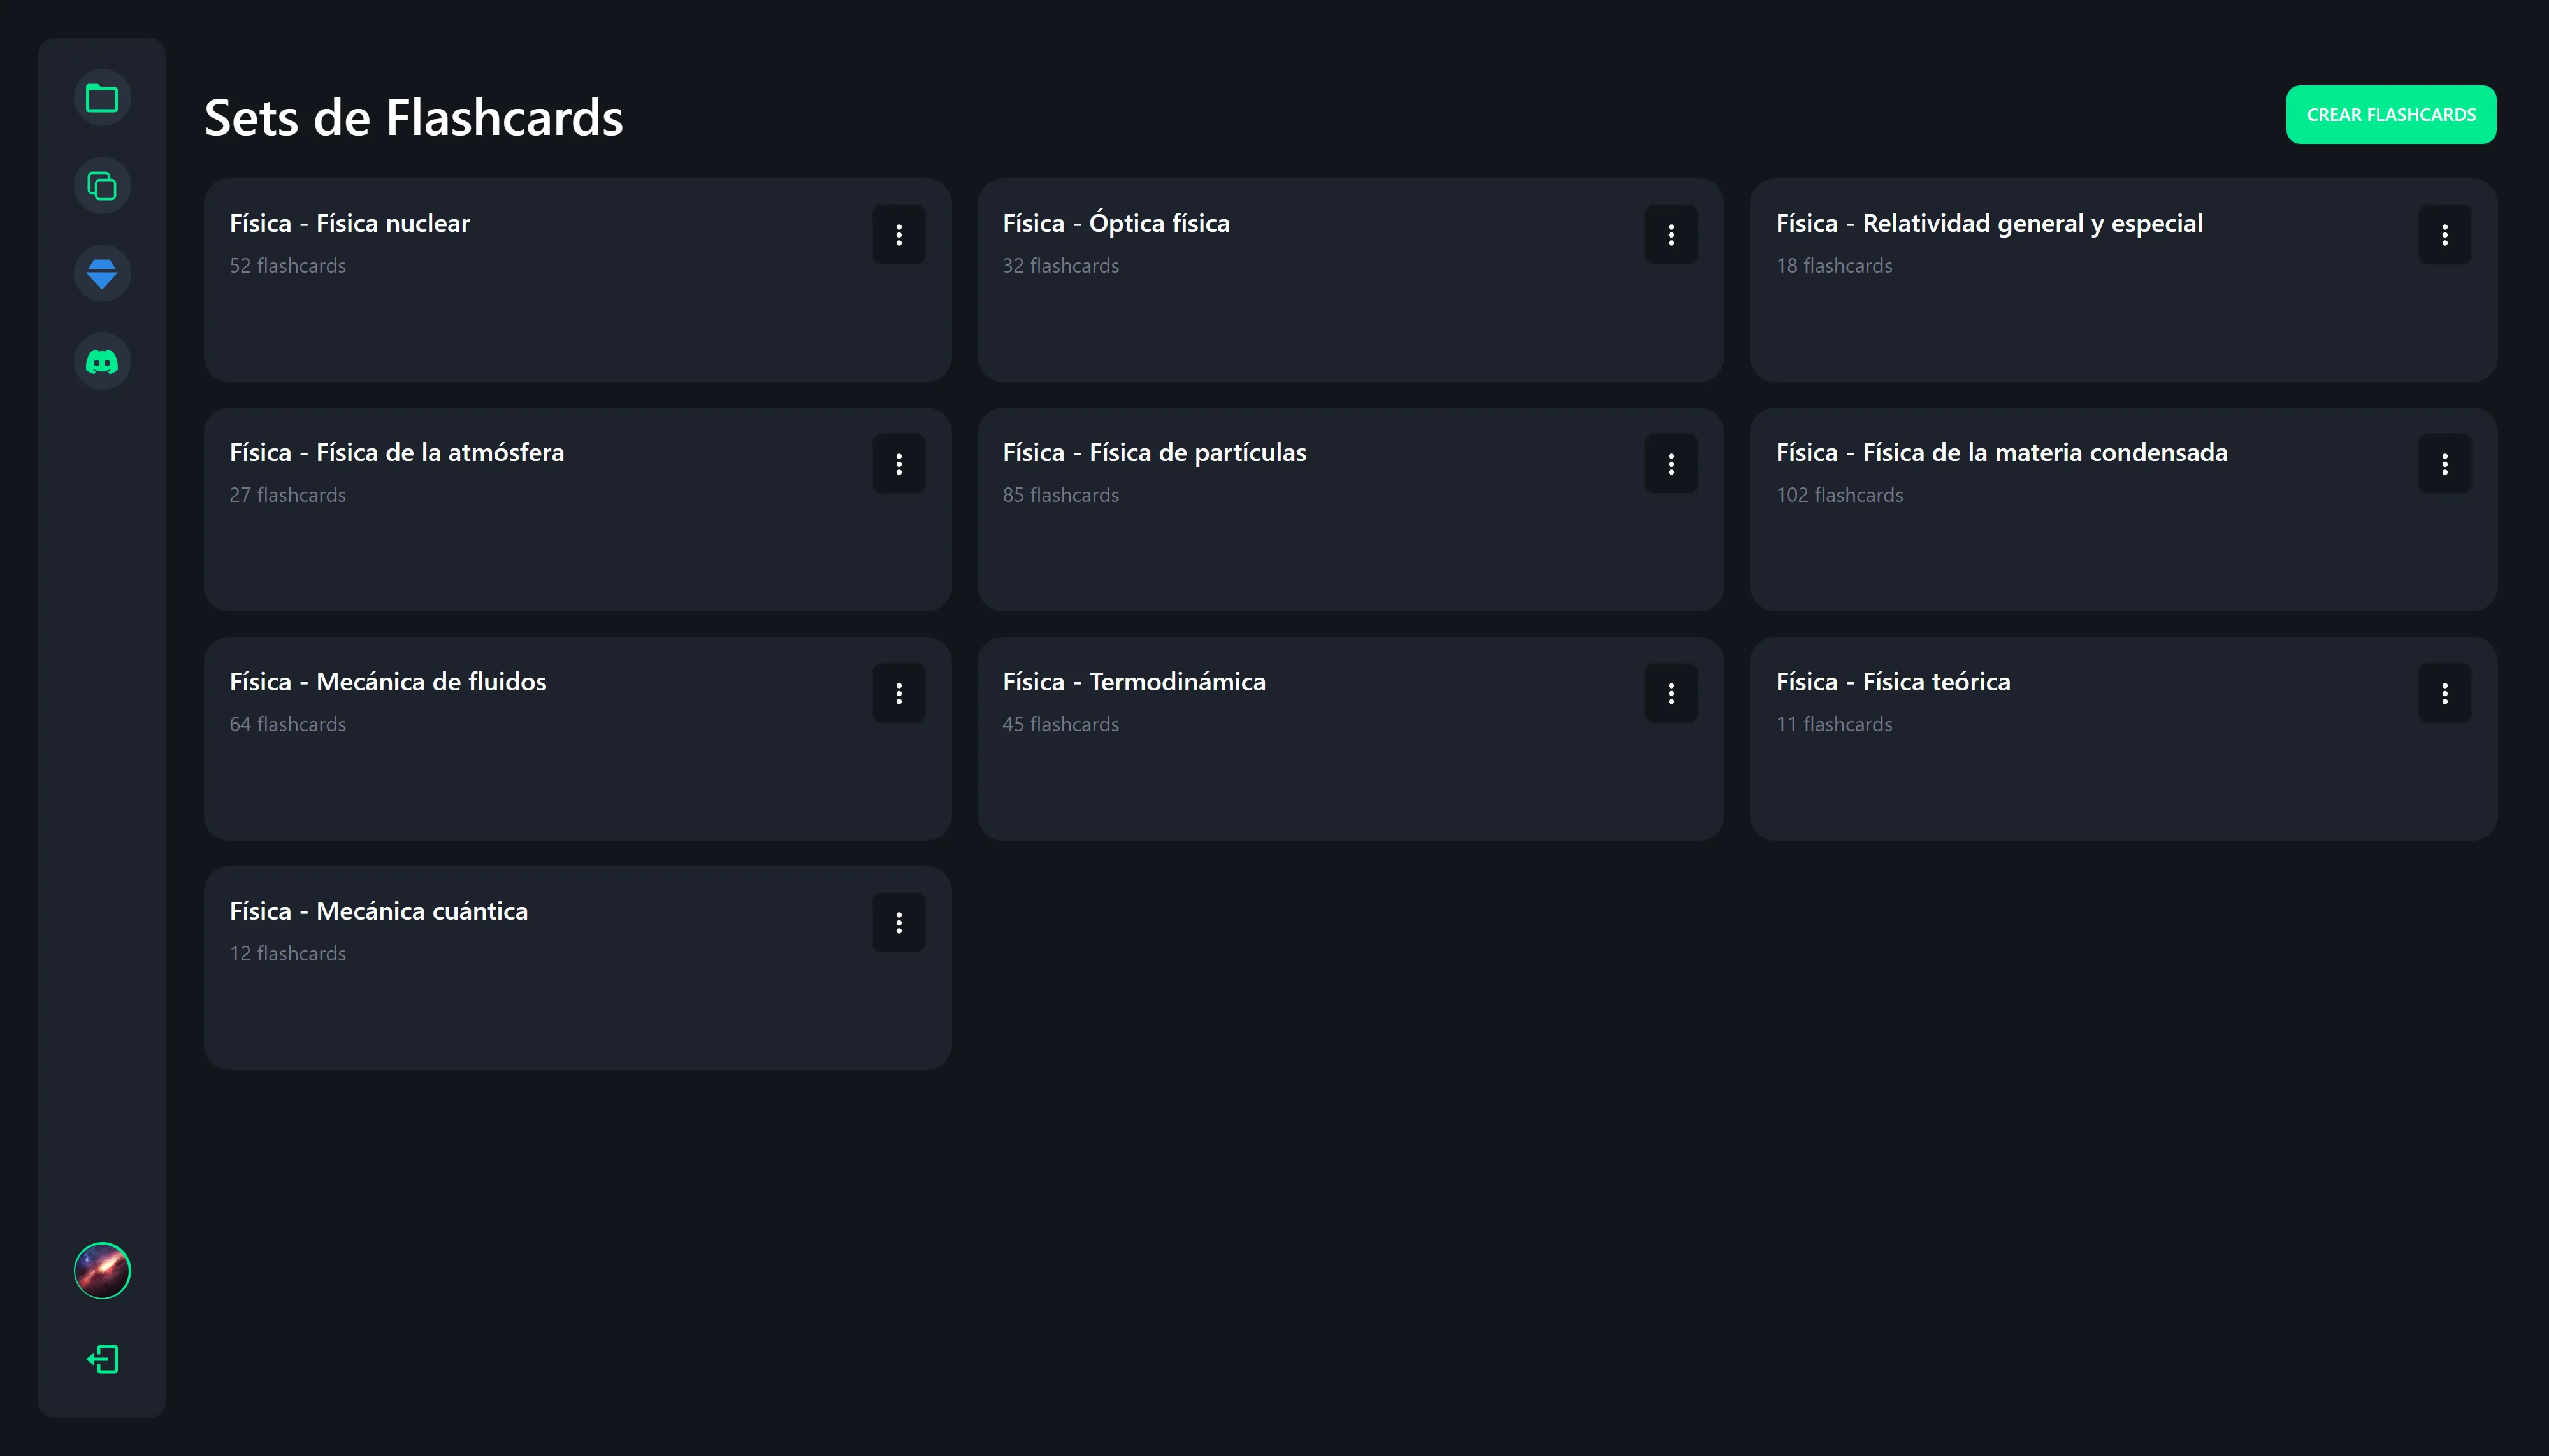Open options for Mecánica cuántica set
This screenshot has width=2549, height=1456.
[899, 922]
